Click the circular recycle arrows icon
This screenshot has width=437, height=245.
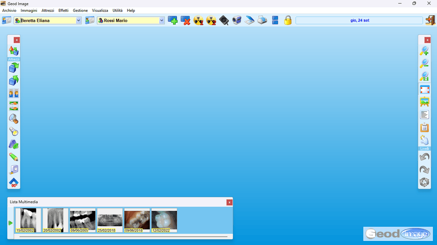point(424,182)
